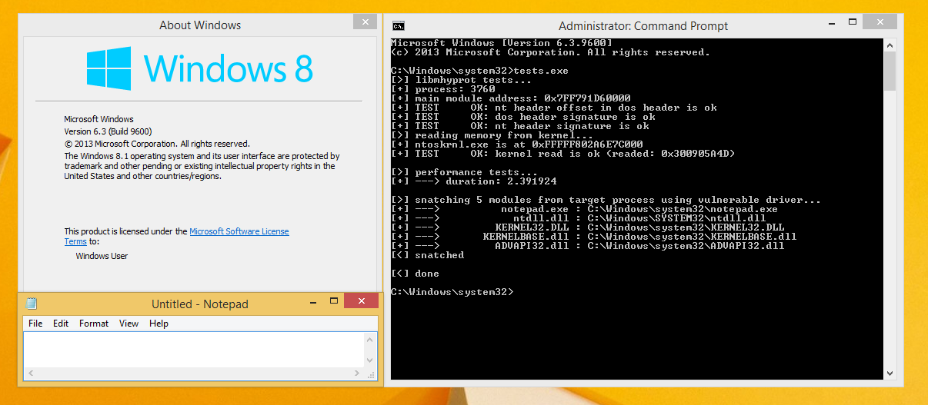Viewport: 928px width, 405px height.
Task: Click the 'KERNELBASE.dll' module output line
Action: pos(594,237)
